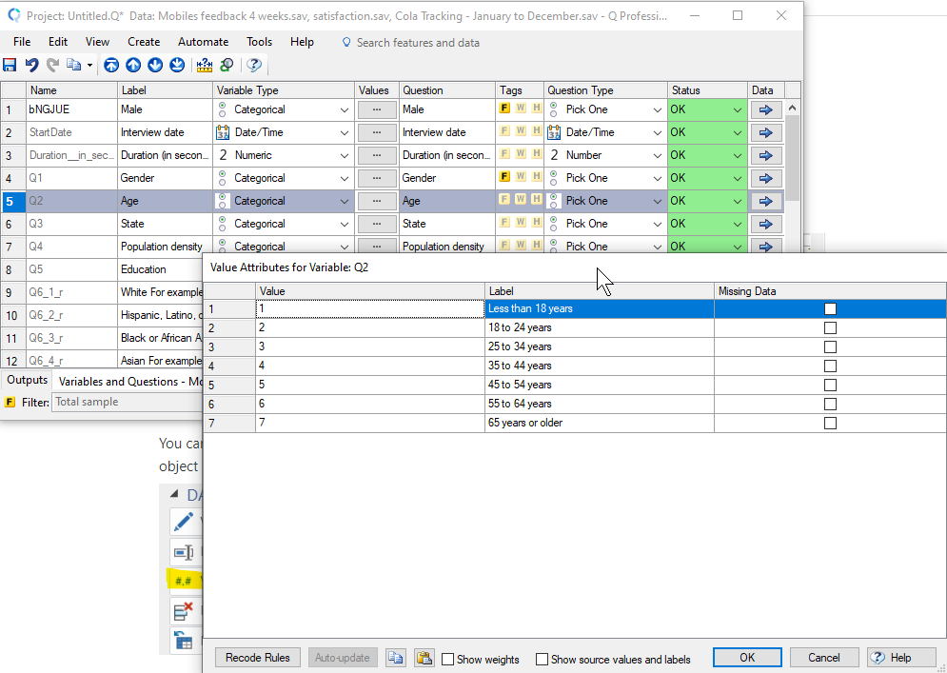
Task: Click the Move to Top arrow icon
Action: [111, 65]
